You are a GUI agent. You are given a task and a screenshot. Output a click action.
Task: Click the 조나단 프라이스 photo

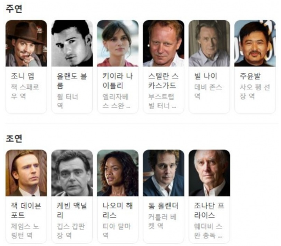[209, 173]
